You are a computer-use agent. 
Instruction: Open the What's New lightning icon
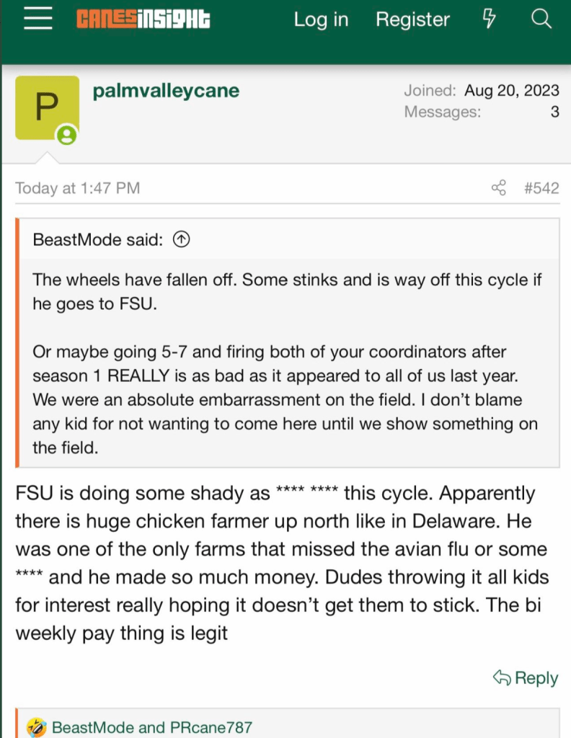489,19
